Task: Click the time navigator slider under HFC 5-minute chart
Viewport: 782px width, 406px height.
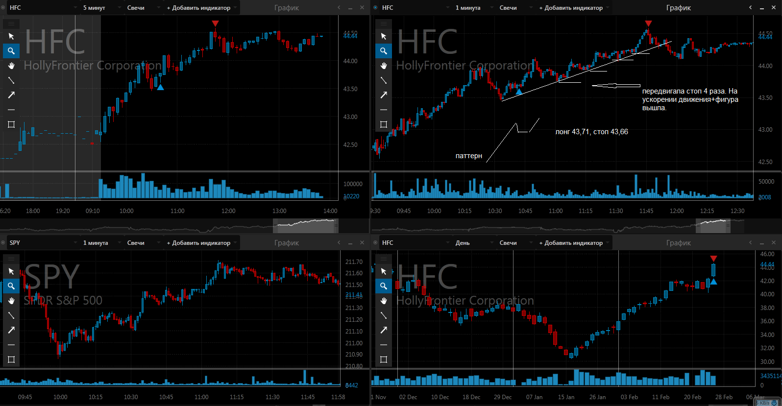Action: [x=305, y=226]
